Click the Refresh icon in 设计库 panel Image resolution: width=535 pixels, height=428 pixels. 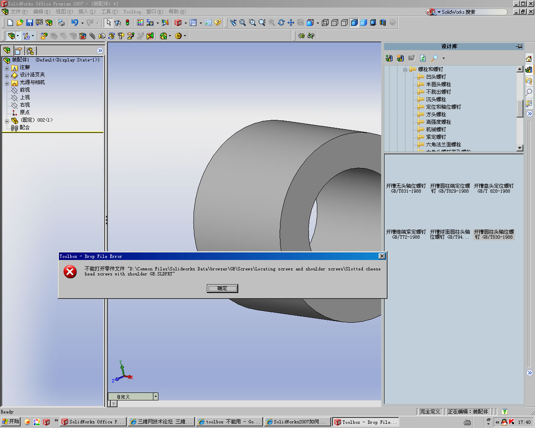tap(423, 58)
